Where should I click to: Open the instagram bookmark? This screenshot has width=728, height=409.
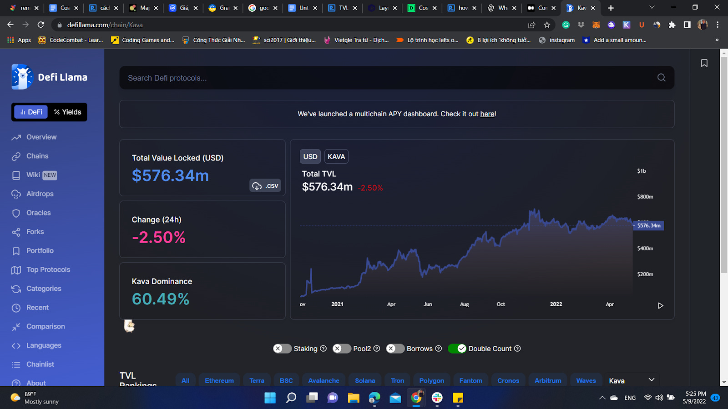pyautogui.click(x=557, y=40)
